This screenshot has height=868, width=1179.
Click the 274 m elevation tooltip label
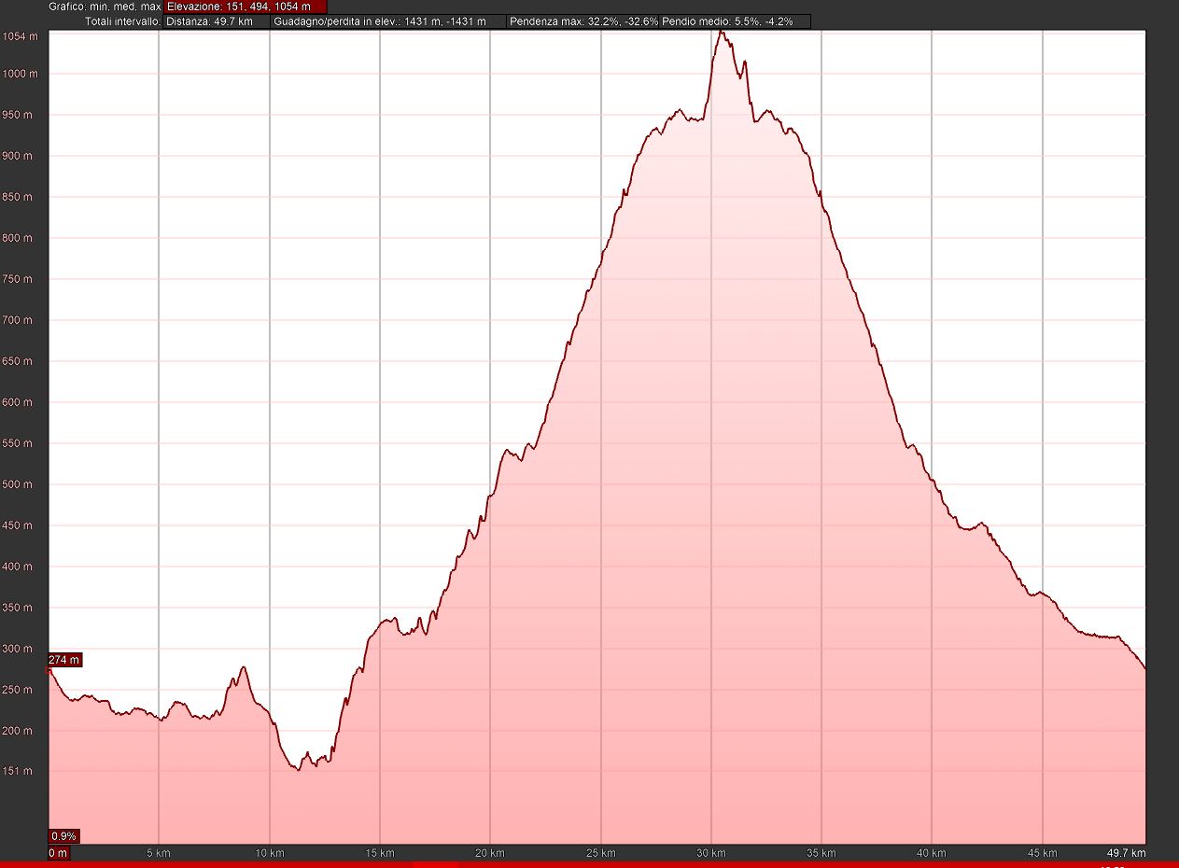64,660
